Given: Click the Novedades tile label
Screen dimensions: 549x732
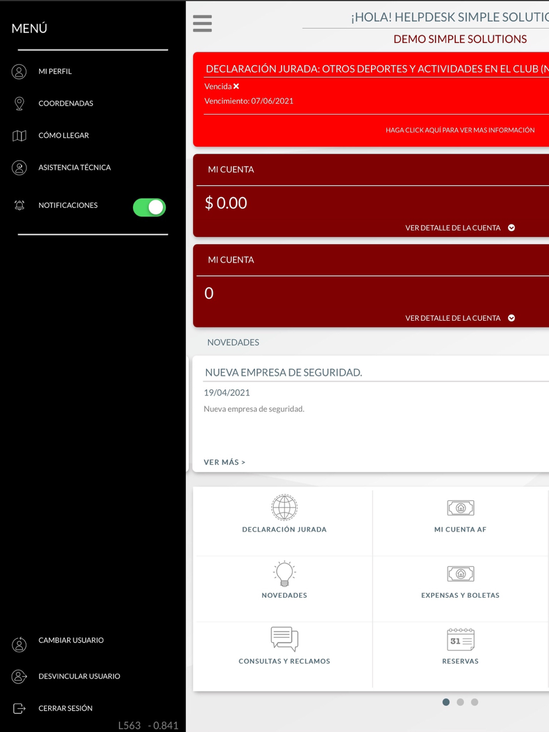Looking at the screenshot, I should [x=284, y=595].
